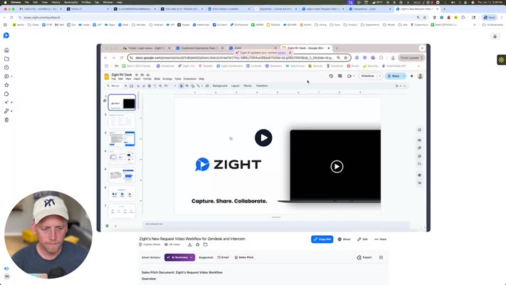Favorite the video with the star under title

[198, 244]
